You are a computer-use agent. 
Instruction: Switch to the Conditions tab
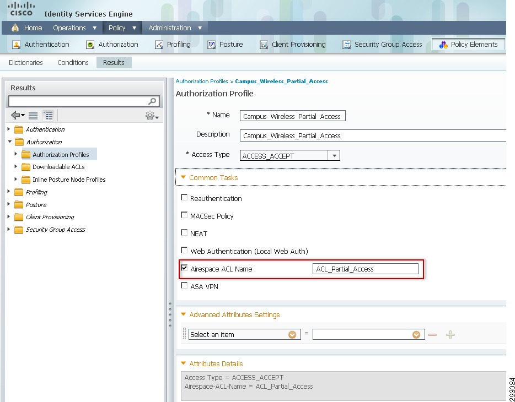(73, 63)
